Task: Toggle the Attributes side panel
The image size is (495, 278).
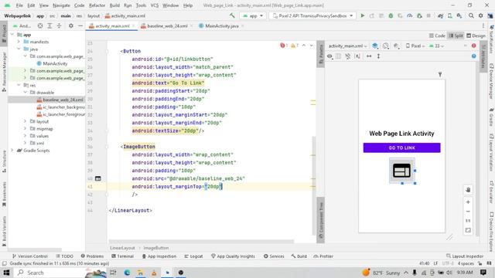Action: (483, 56)
